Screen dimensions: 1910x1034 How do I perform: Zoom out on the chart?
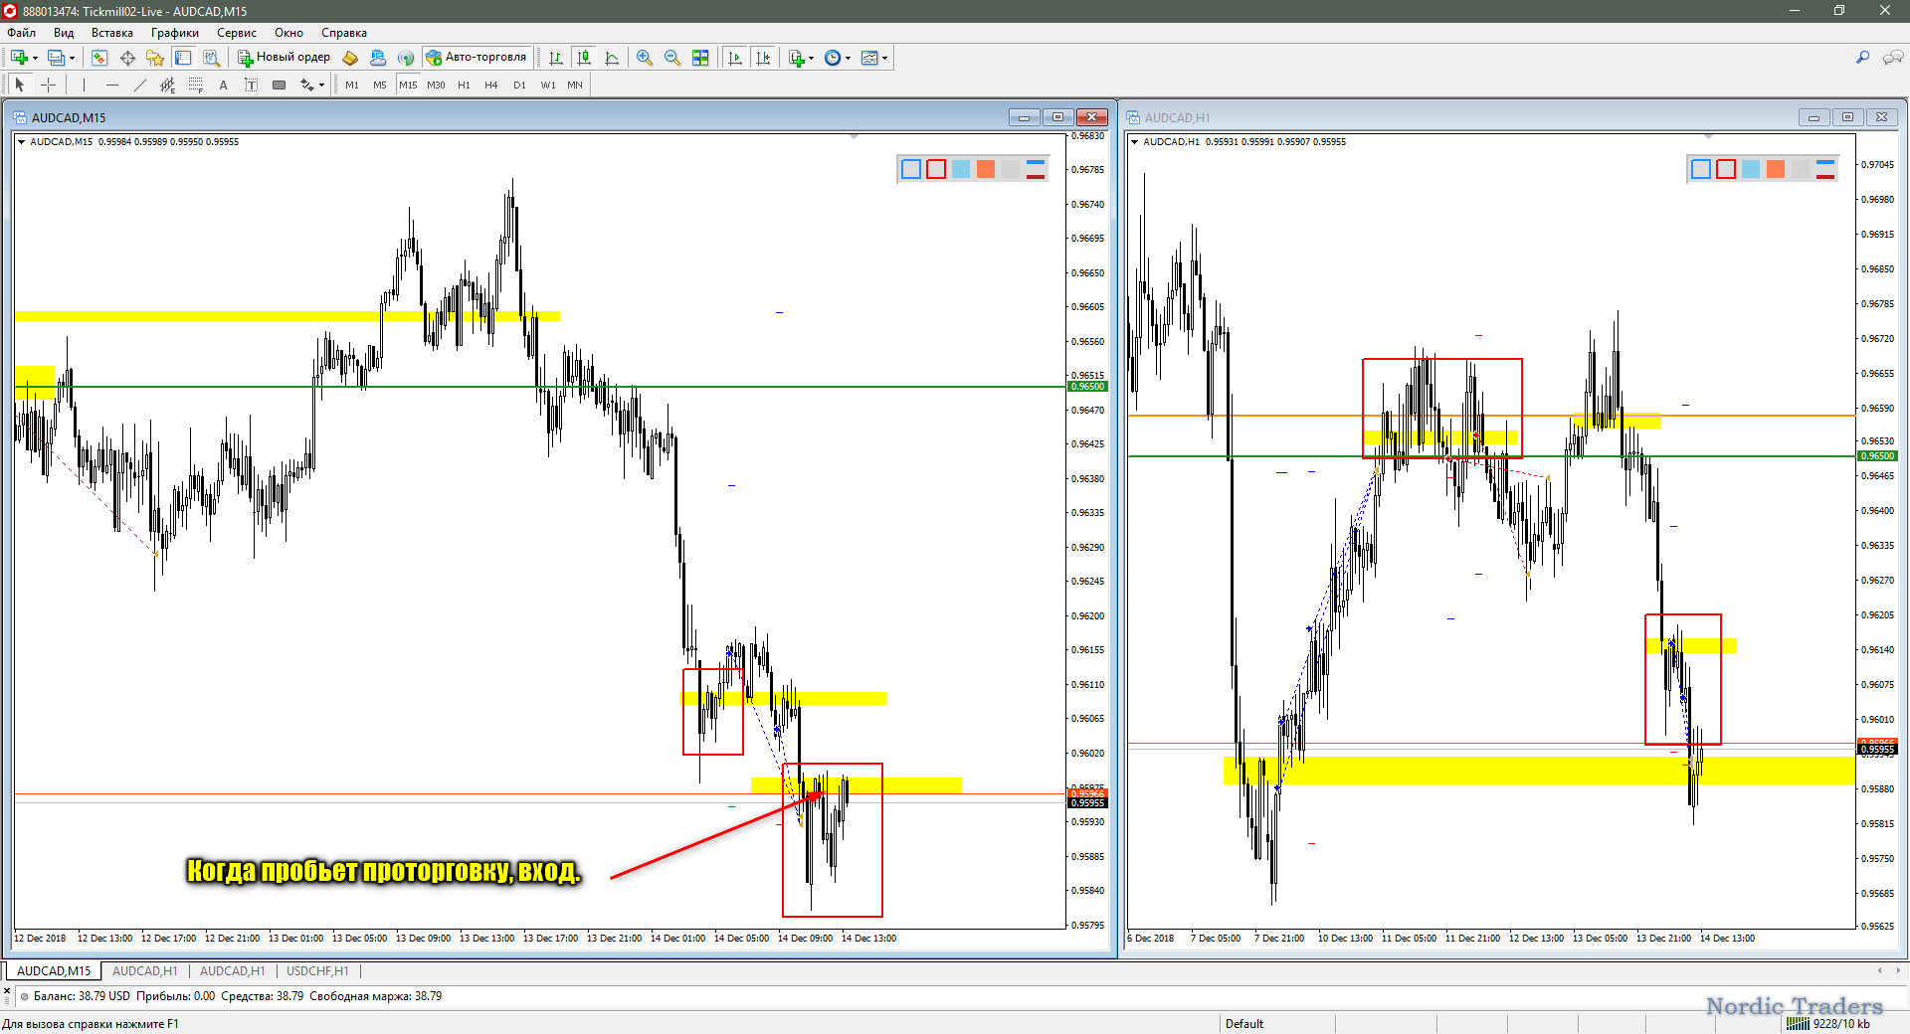click(672, 58)
